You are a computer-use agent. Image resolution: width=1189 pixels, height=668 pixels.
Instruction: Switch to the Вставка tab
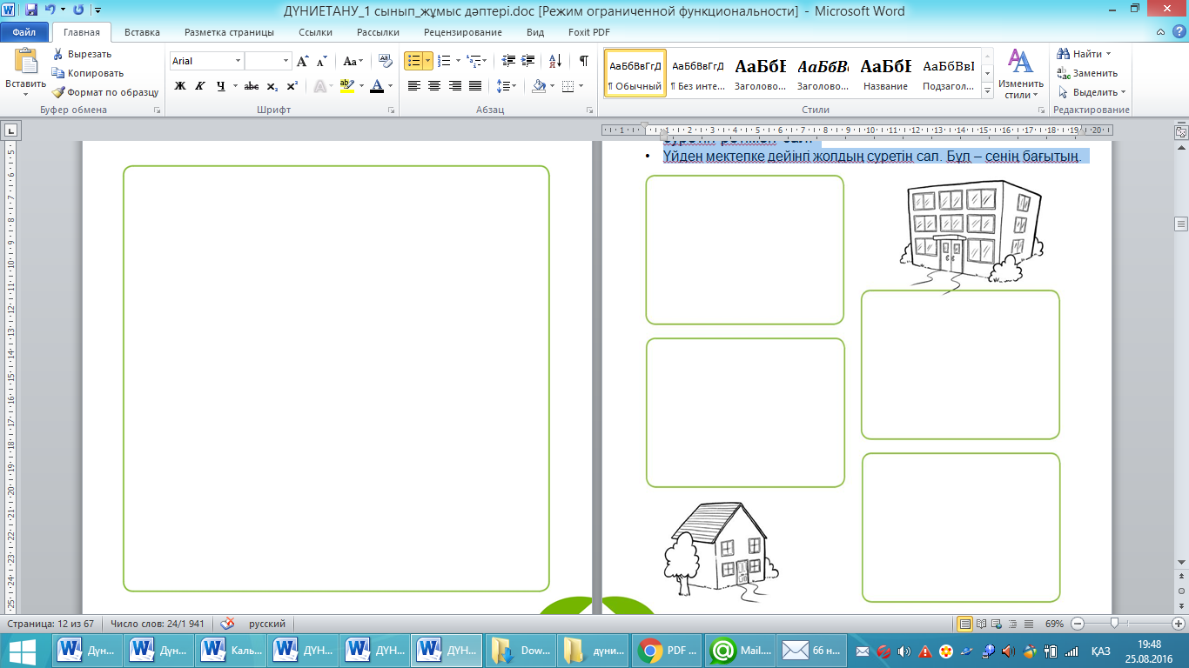tap(142, 32)
